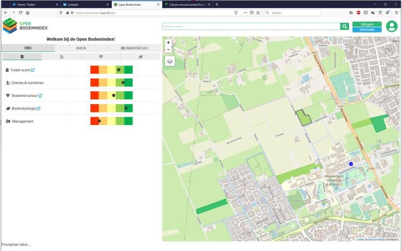Click the map zoom in button
The height and width of the screenshot is (251, 402).
pyautogui.click(x=168, y=43)
